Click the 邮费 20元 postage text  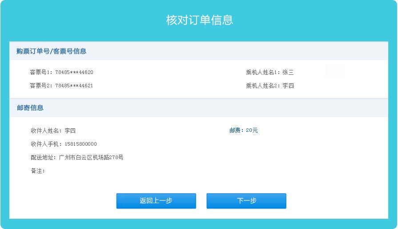coord(244,130)
